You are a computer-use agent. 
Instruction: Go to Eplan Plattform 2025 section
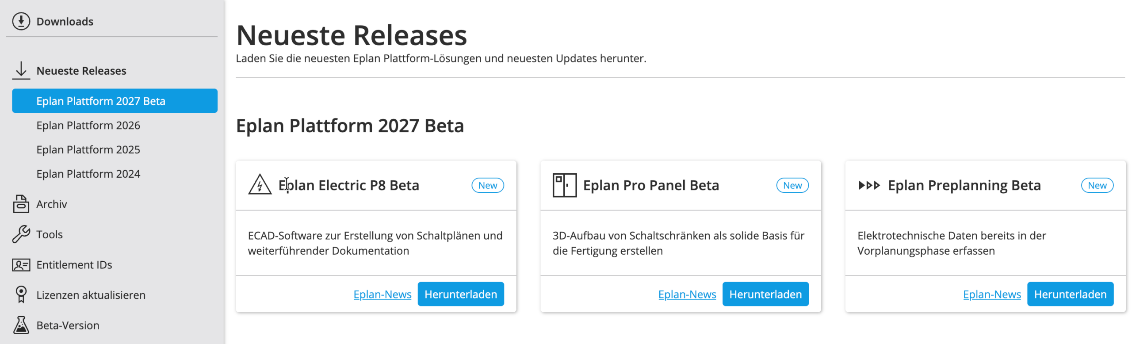click(x=88, y=150)
